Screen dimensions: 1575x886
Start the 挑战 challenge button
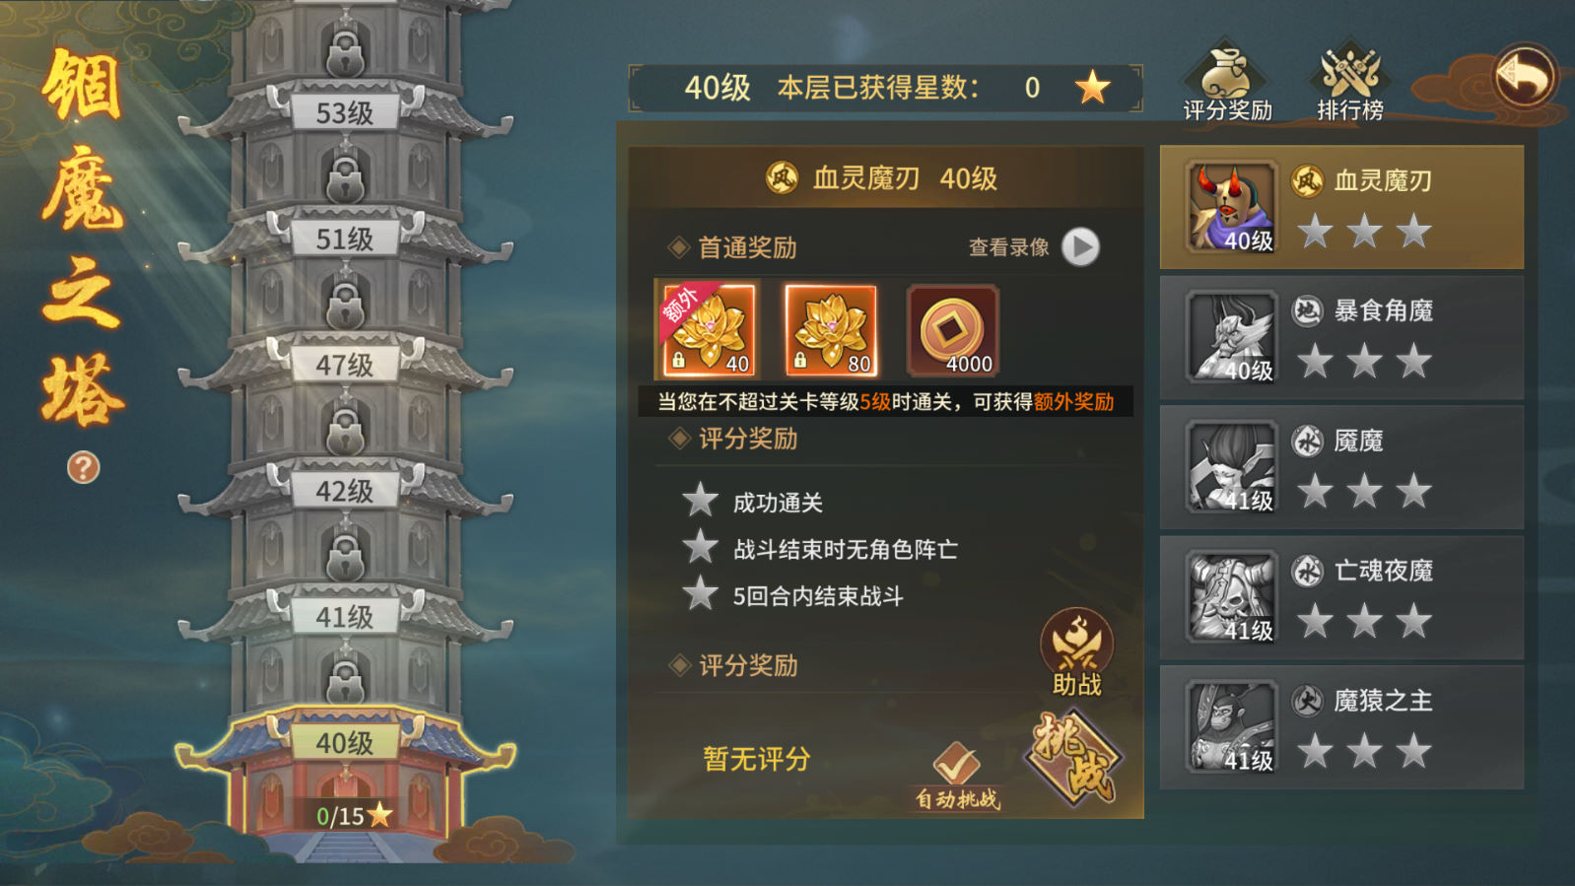(1076, 758)
